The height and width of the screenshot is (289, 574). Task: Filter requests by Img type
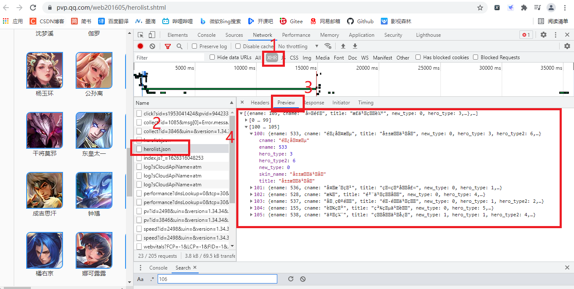pyautogui.click(x=307, y=57)
